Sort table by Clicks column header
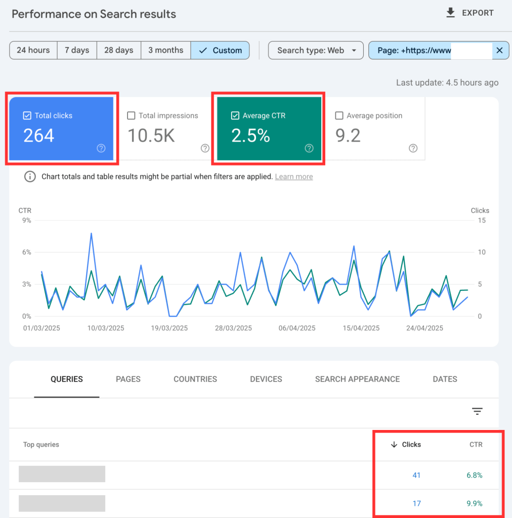The width and height of the screenshot is (512, 518). (x=410, y=445)
